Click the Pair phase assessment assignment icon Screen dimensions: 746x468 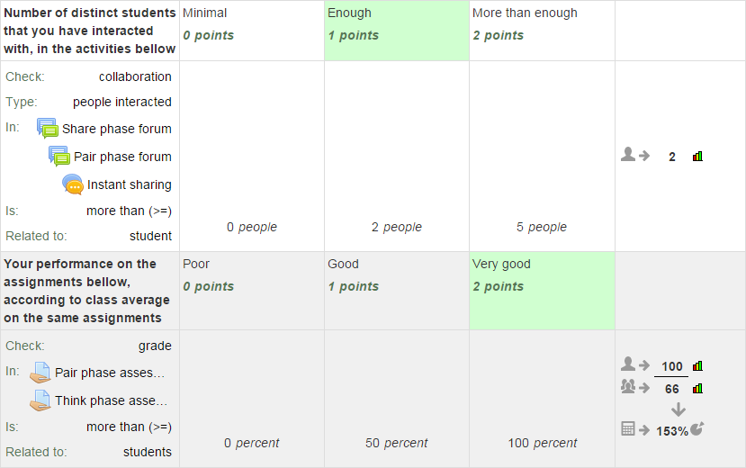coord(40,373)
